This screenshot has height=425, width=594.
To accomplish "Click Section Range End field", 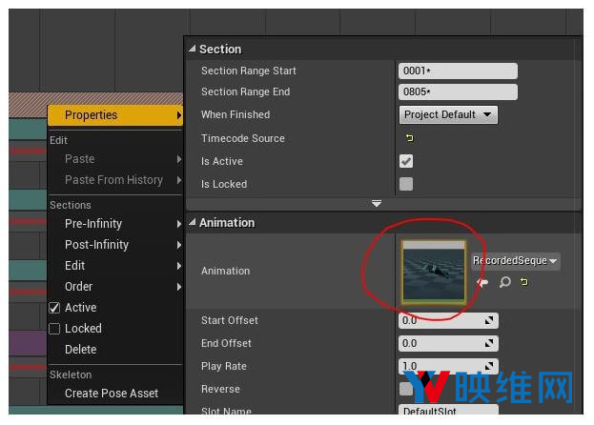I will [x=458, y=92].
